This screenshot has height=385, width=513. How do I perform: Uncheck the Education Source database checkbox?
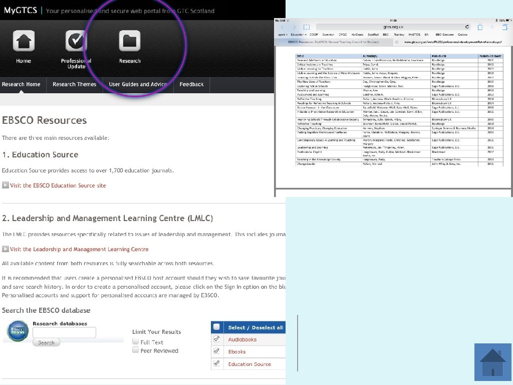pos(216,363)
